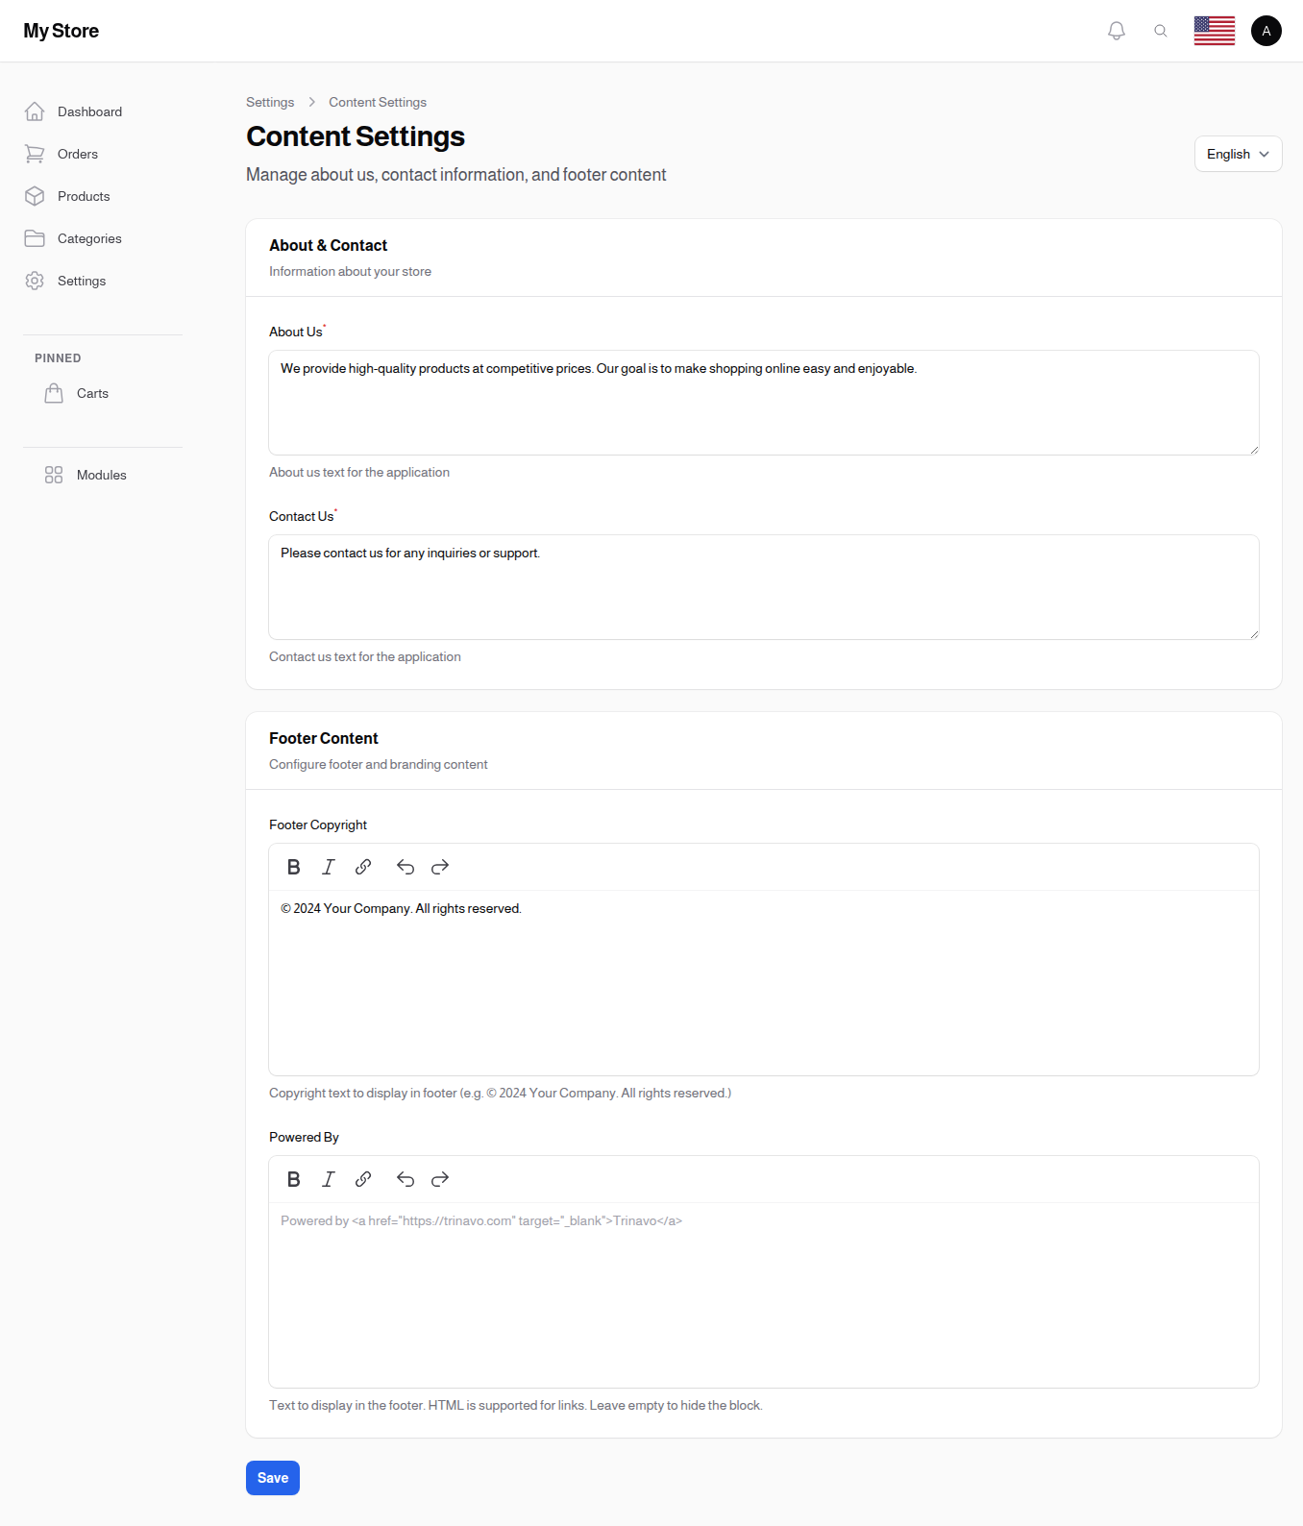
Task: Focus the About Us text area
Action: [x=764, y=403]
